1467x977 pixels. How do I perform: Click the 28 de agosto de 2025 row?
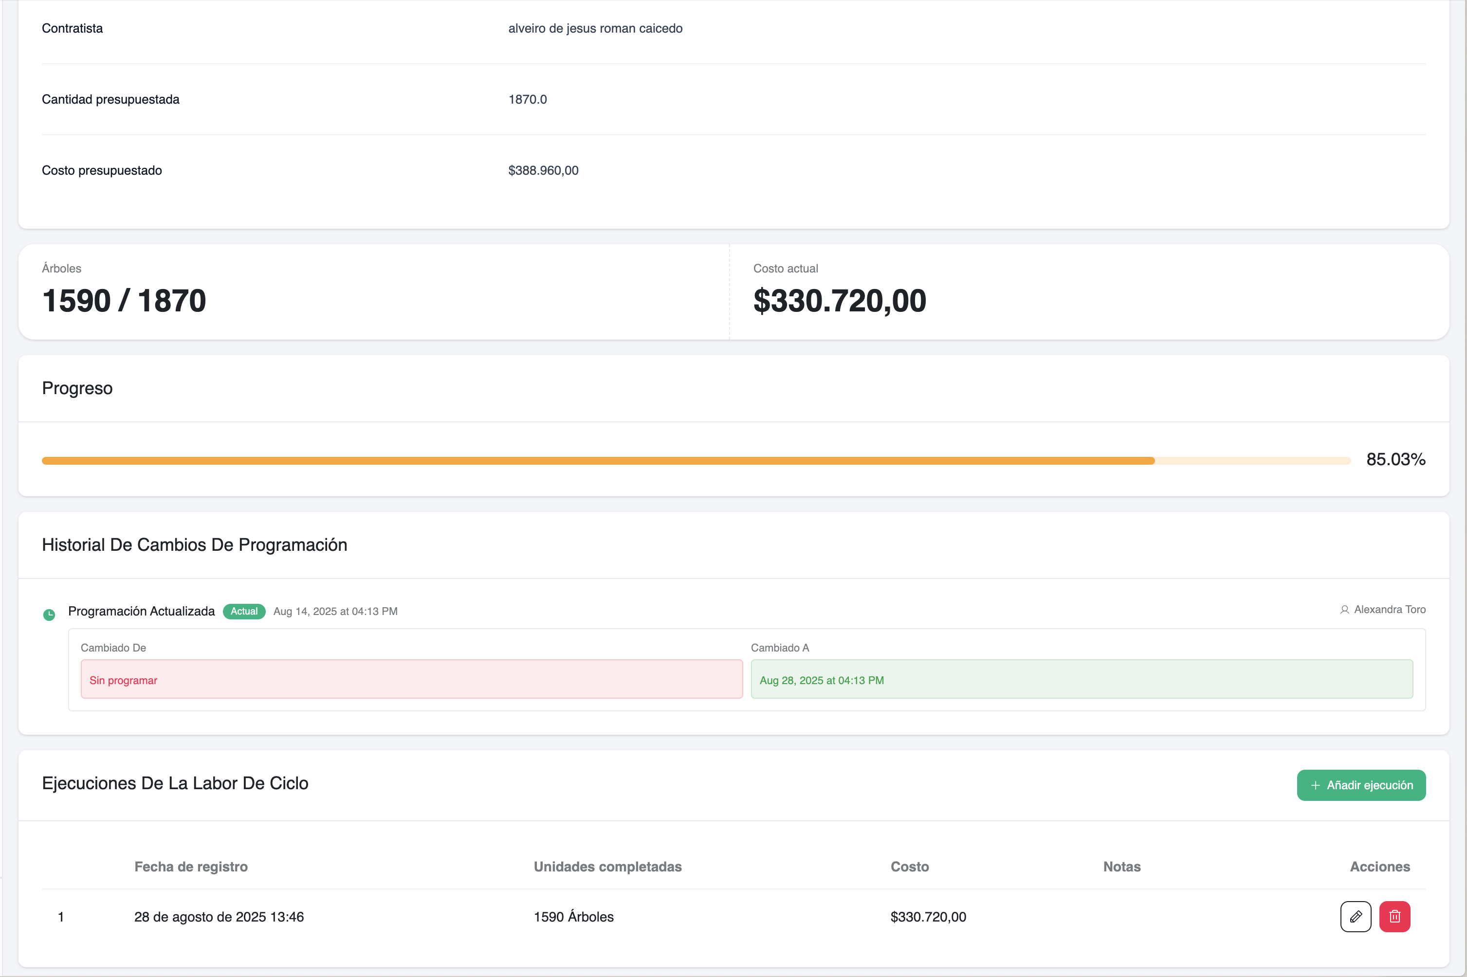click(219, 917)
